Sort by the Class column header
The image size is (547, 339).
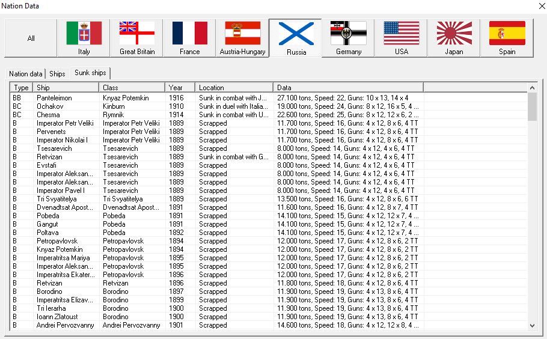(x=132, y=88)
